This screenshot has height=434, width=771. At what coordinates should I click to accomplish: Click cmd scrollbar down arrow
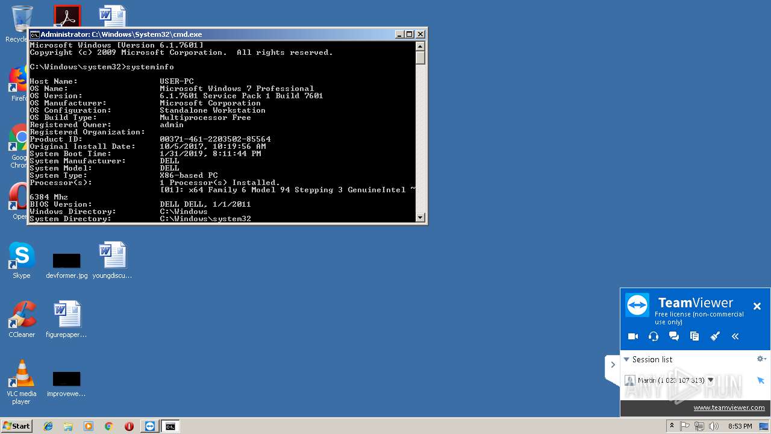[420, 217]
